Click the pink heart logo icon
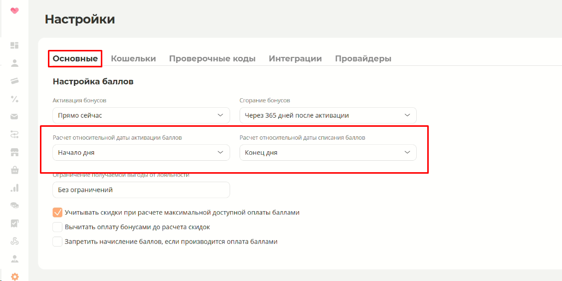Screen dimensions: 562x281 [x=14, y=11]
